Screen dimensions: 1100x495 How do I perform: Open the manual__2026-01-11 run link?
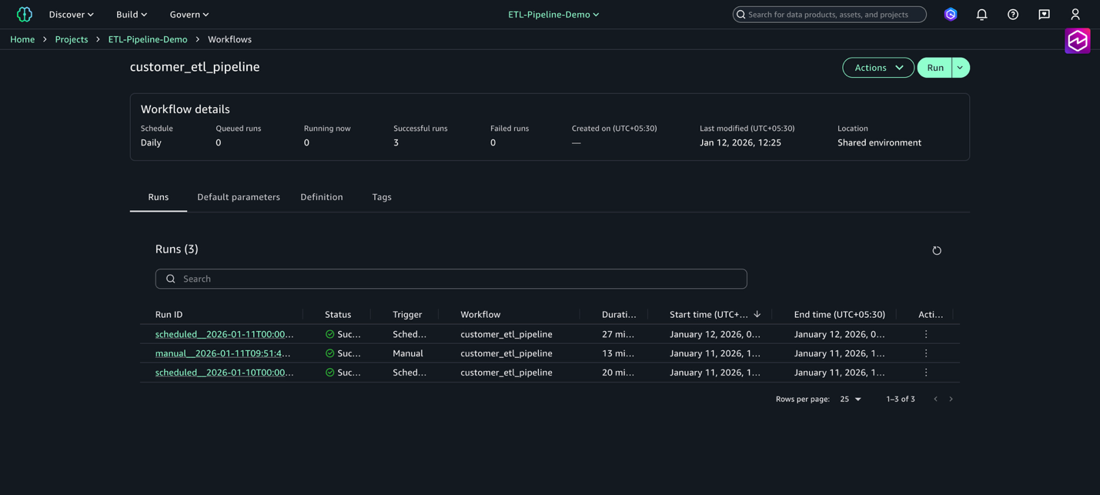point(223,353)
